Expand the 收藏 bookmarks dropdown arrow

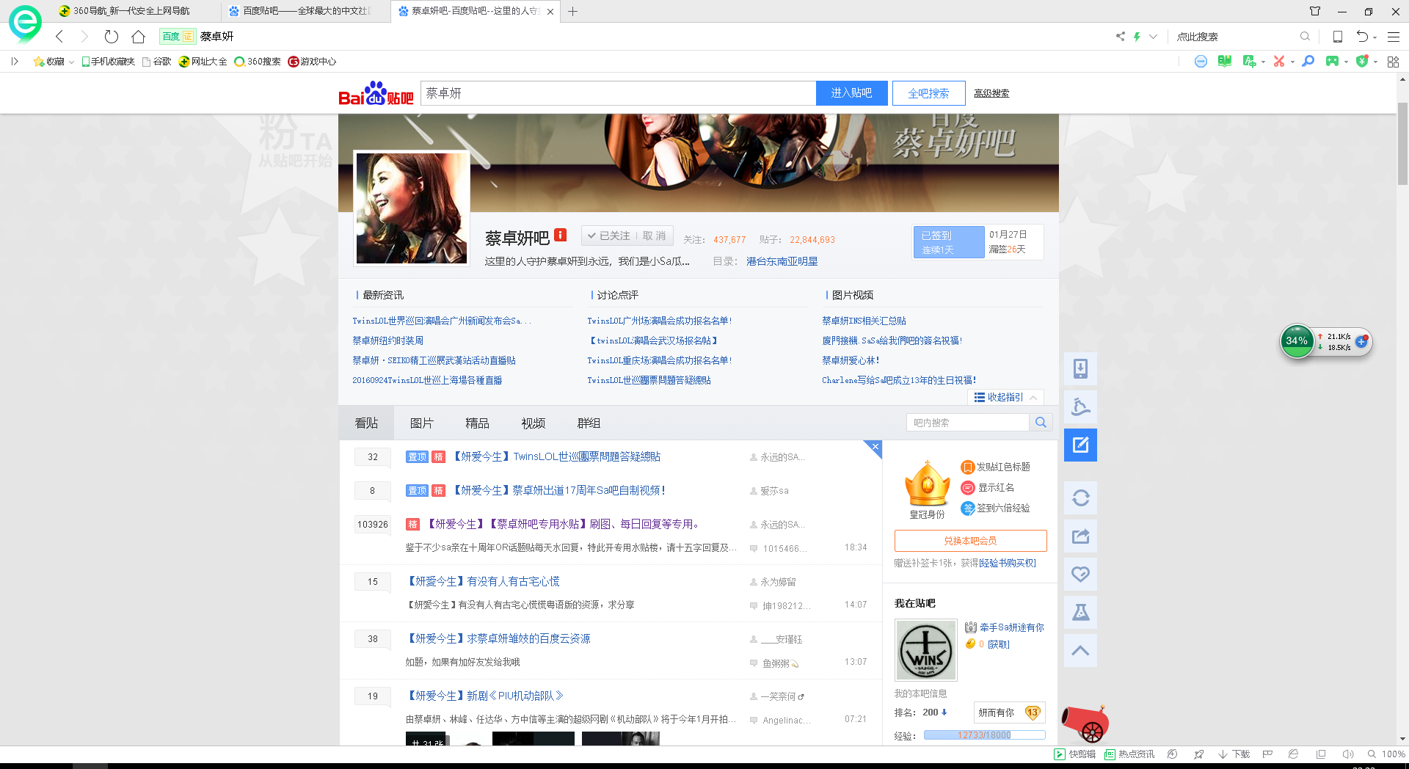[71, 62]
